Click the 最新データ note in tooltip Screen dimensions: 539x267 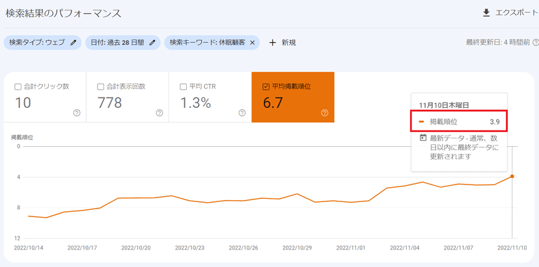coord(463,147)
